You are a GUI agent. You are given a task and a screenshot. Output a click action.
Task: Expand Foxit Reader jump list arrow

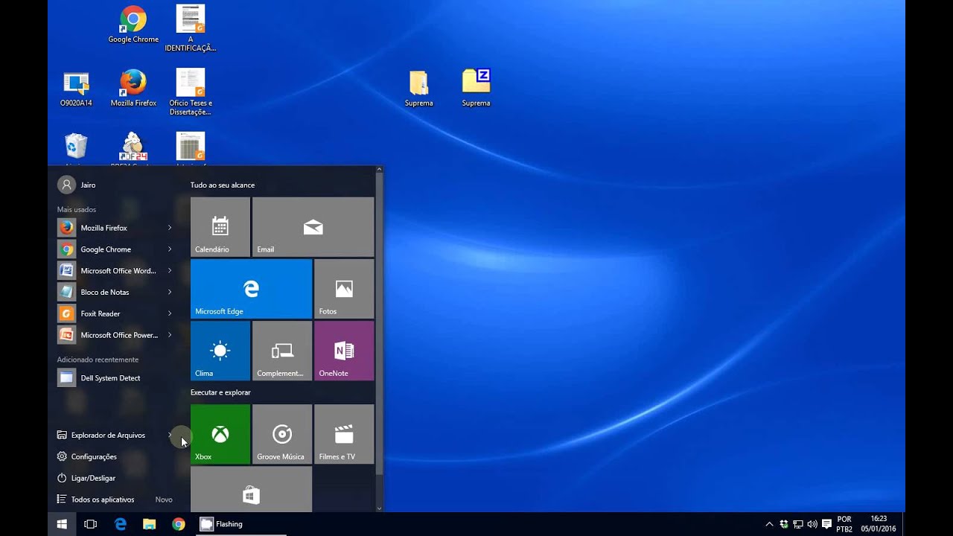click(x=170, y=313)
